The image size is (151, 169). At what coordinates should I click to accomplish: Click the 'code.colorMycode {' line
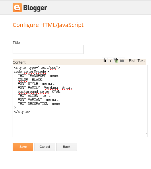[32, 72]
